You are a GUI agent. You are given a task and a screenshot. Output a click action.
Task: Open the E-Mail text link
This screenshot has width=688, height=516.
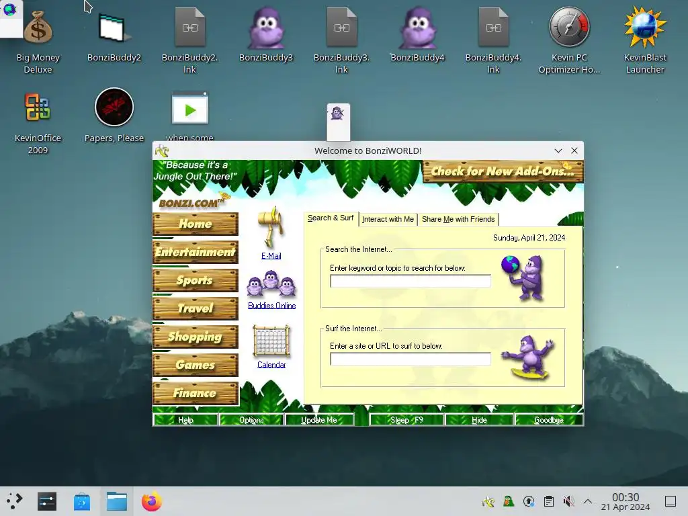click(x=271, y=256)
